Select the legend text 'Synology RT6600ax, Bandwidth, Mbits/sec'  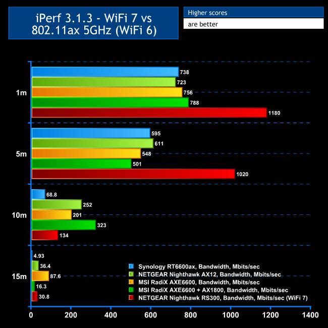199,266
